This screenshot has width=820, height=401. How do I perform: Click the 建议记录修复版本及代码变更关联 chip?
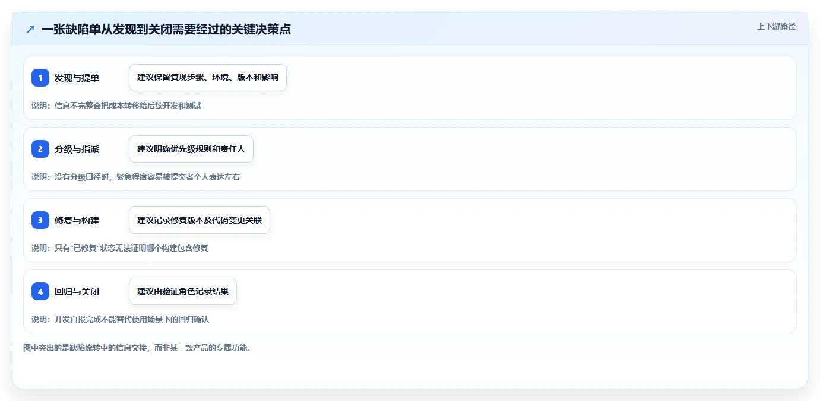[200, 220]
